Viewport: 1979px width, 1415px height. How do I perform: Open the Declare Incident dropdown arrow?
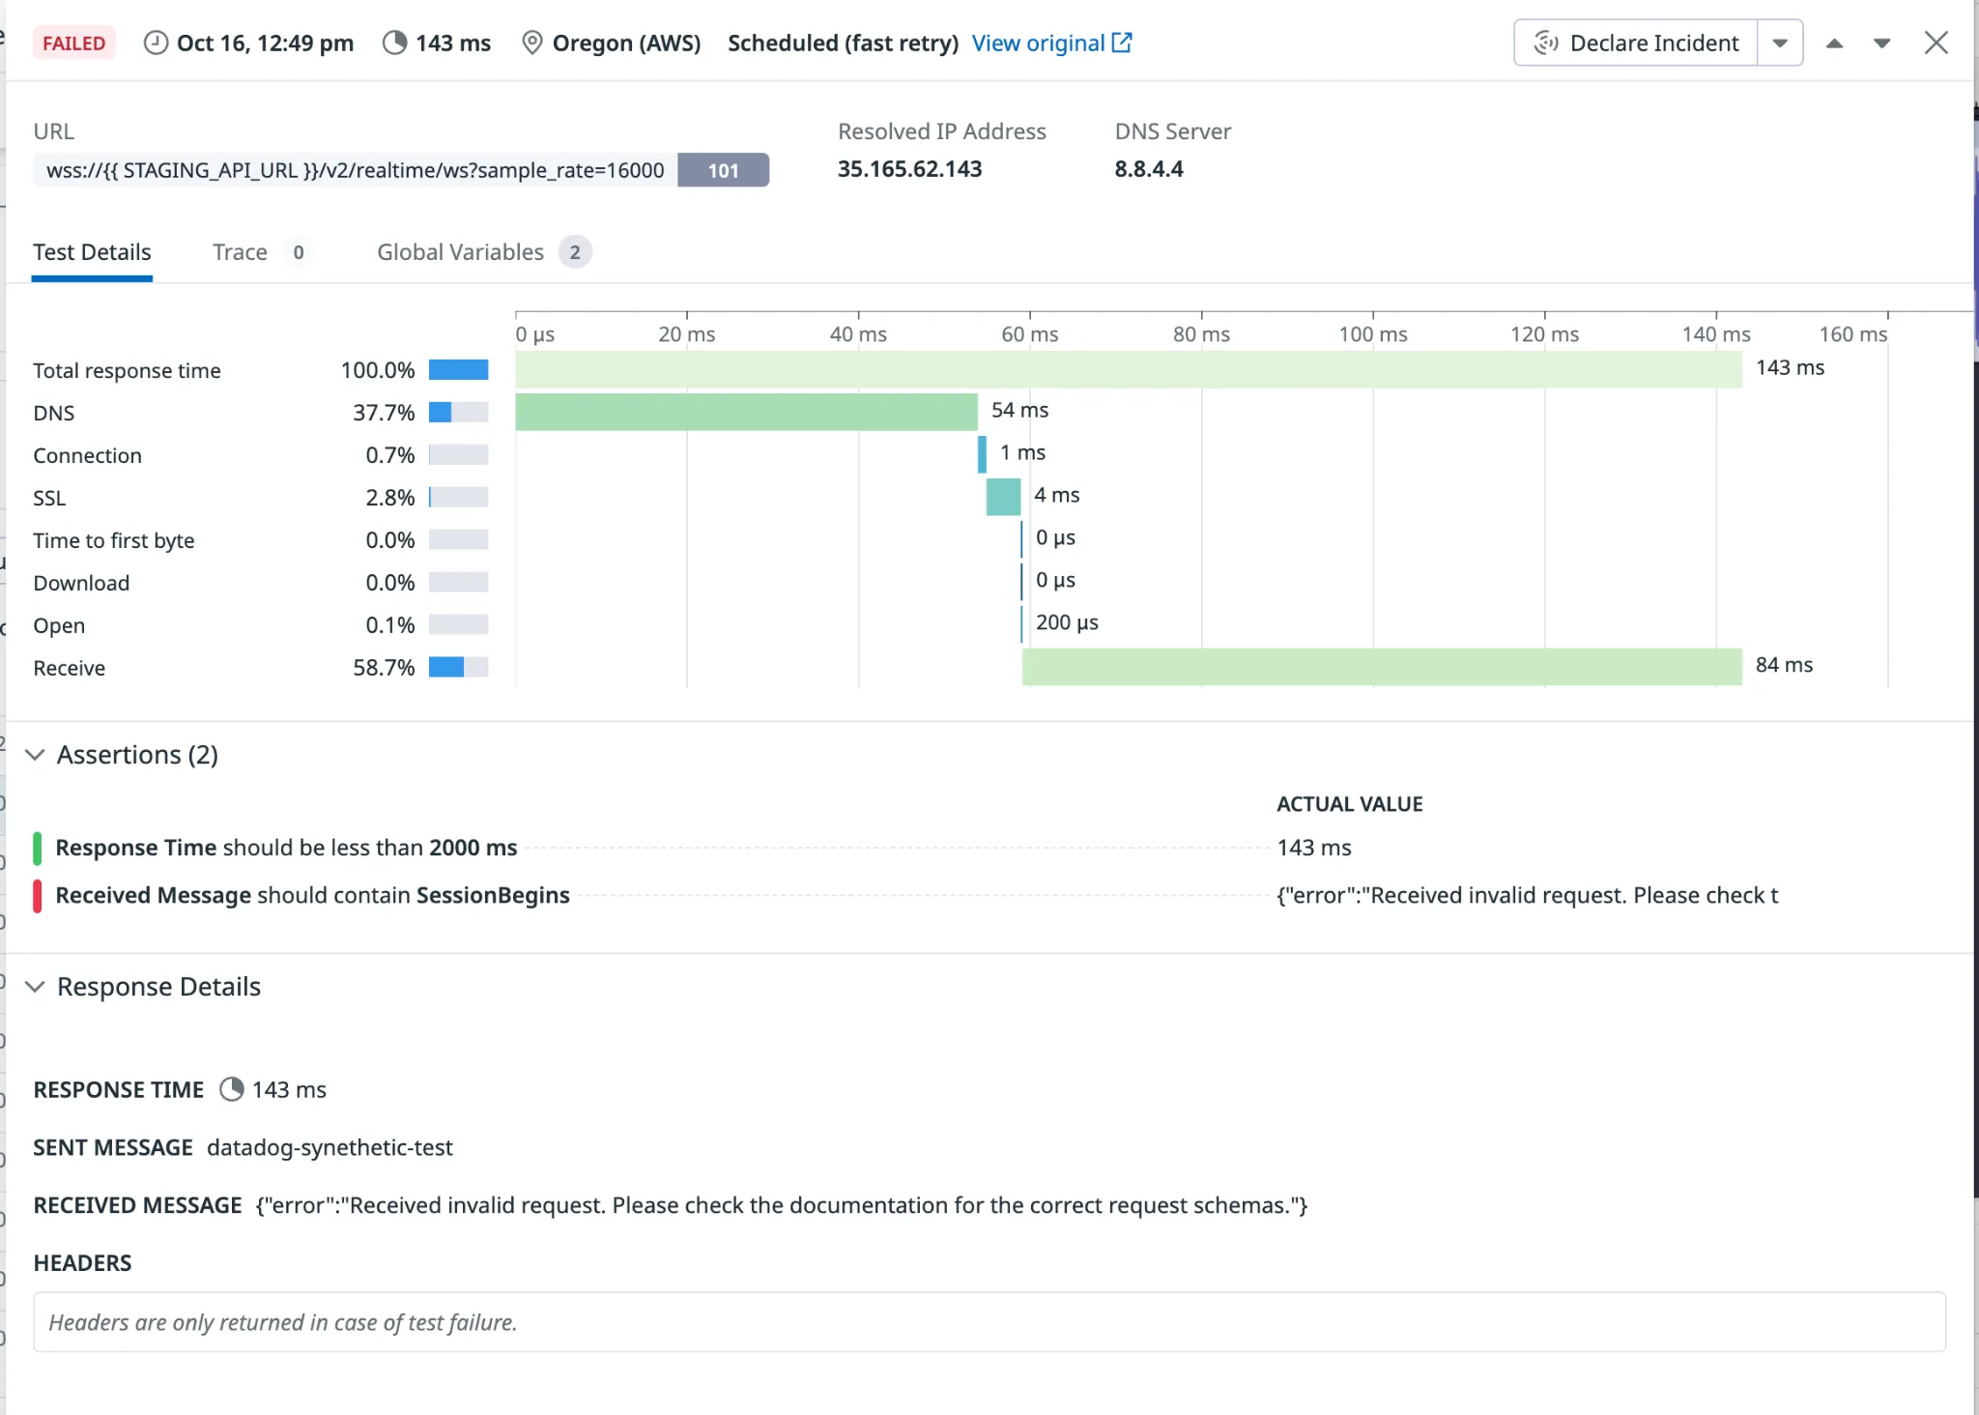(1780, 43)
